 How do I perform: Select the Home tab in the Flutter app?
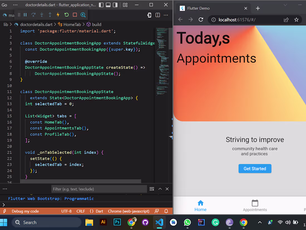[x=200, y=206]
